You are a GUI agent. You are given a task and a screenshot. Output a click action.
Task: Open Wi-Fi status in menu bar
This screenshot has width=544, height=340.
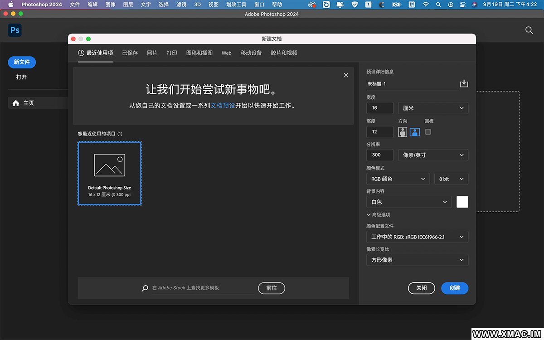coord(425,5)
